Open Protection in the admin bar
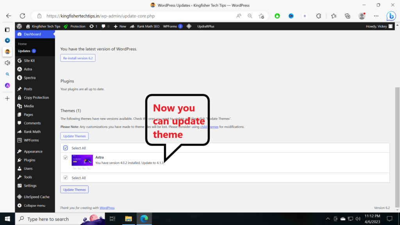Viewport: 400px width, 225px height. 75,26
